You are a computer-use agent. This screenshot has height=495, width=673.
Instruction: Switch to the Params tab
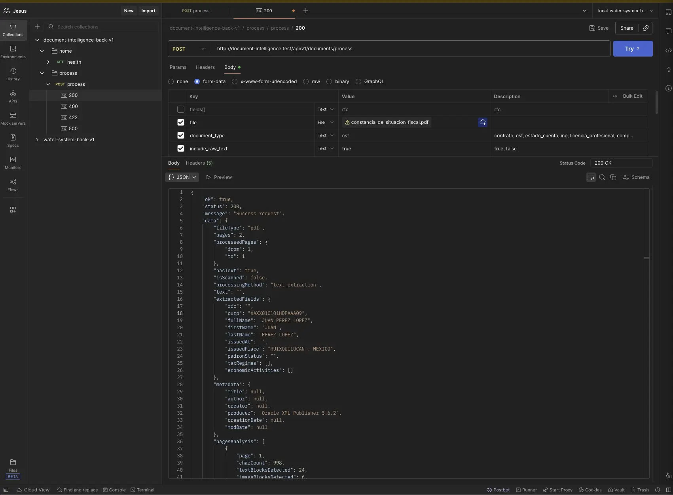(x=178, y=67)
